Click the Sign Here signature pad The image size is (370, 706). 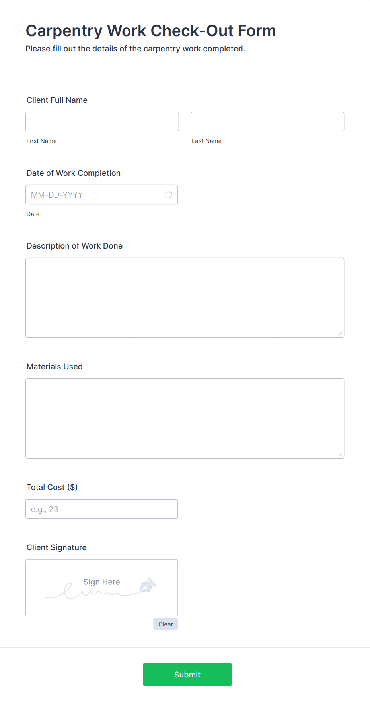pyautogui.click(x=101, y=588)
